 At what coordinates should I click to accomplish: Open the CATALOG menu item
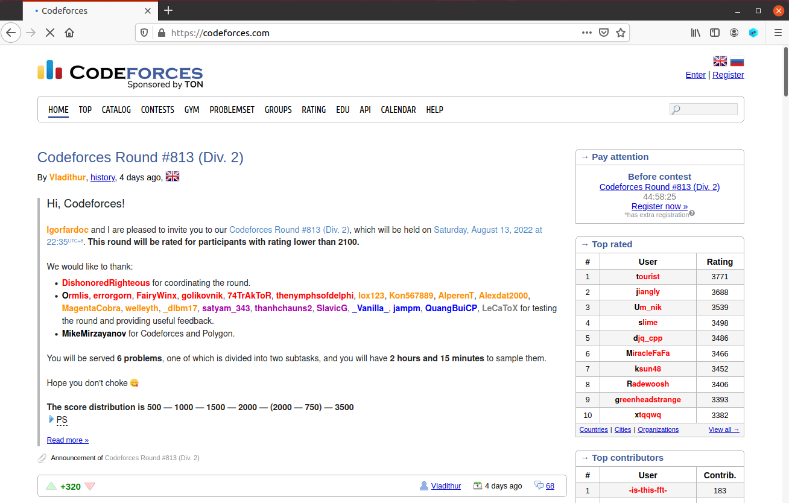coord(116,110)
